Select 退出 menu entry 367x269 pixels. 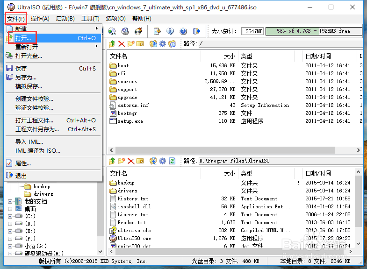pyautogui.click(x=53, y=176)
